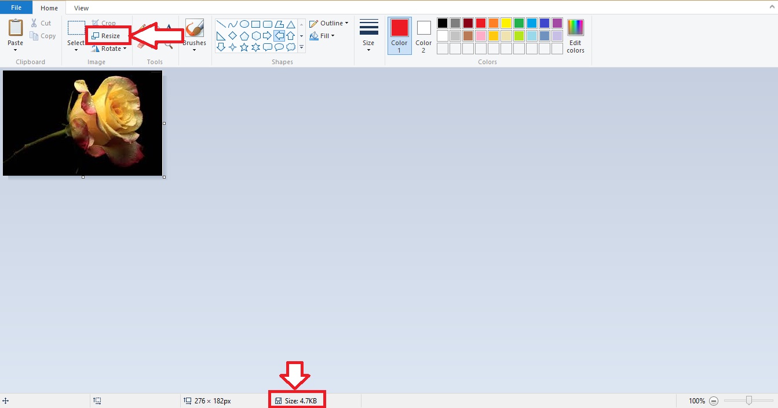The image size is (778, 408).
Task: Expand the Rotate dropdown
Action: pyautogui.click(x=110, y=49)
